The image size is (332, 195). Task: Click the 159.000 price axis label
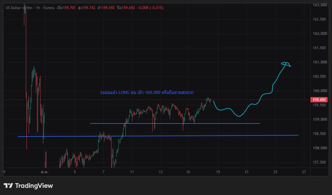point(320,119)
